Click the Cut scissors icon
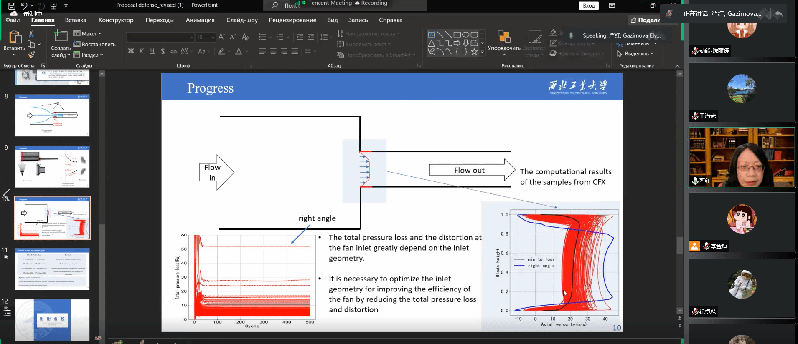798x344 pixels. [31, 33]
